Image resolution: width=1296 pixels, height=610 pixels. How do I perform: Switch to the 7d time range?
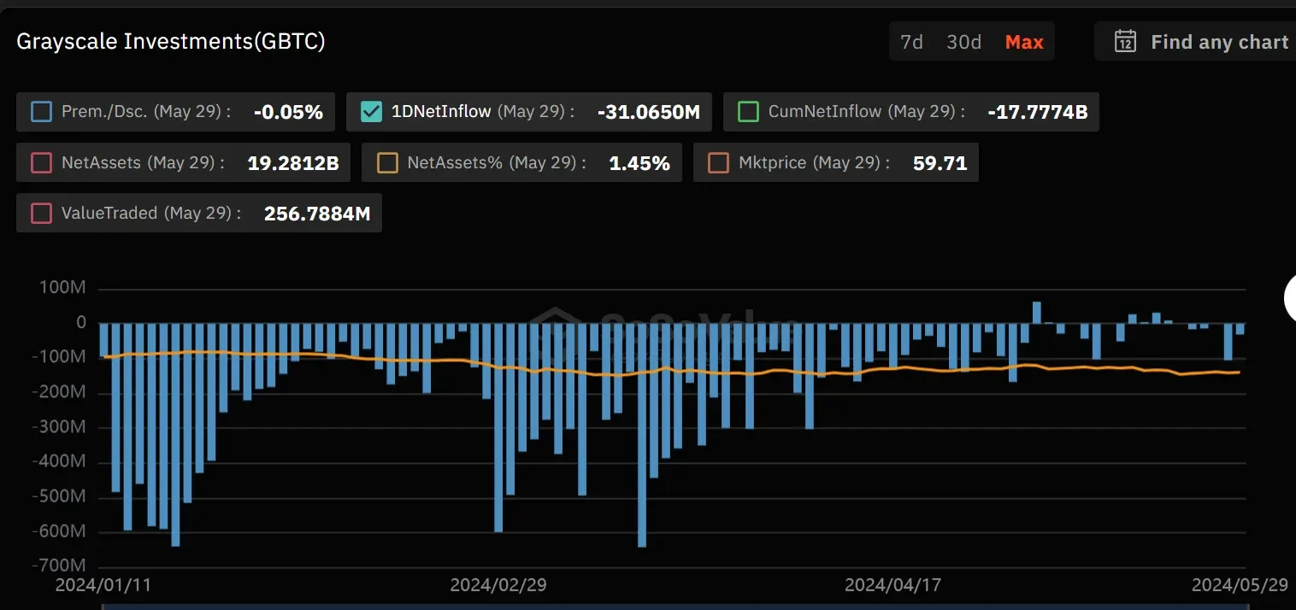(910, 41)
